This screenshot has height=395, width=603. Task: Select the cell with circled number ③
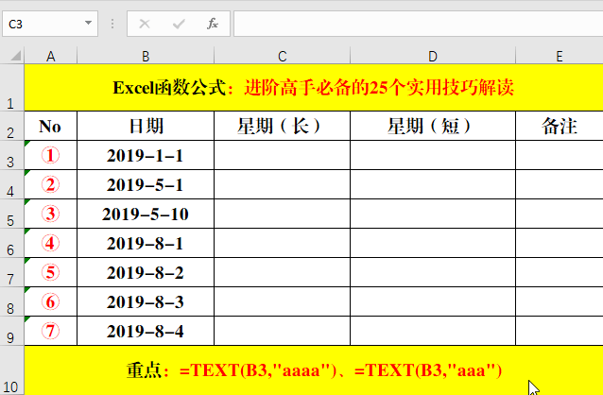(x=51, y=214)
